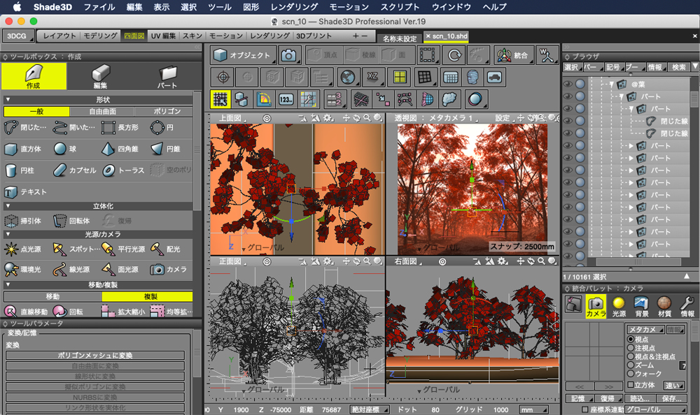Select the 注視点 radio button
The image size is (700, 415).
(x=631, y=348)
